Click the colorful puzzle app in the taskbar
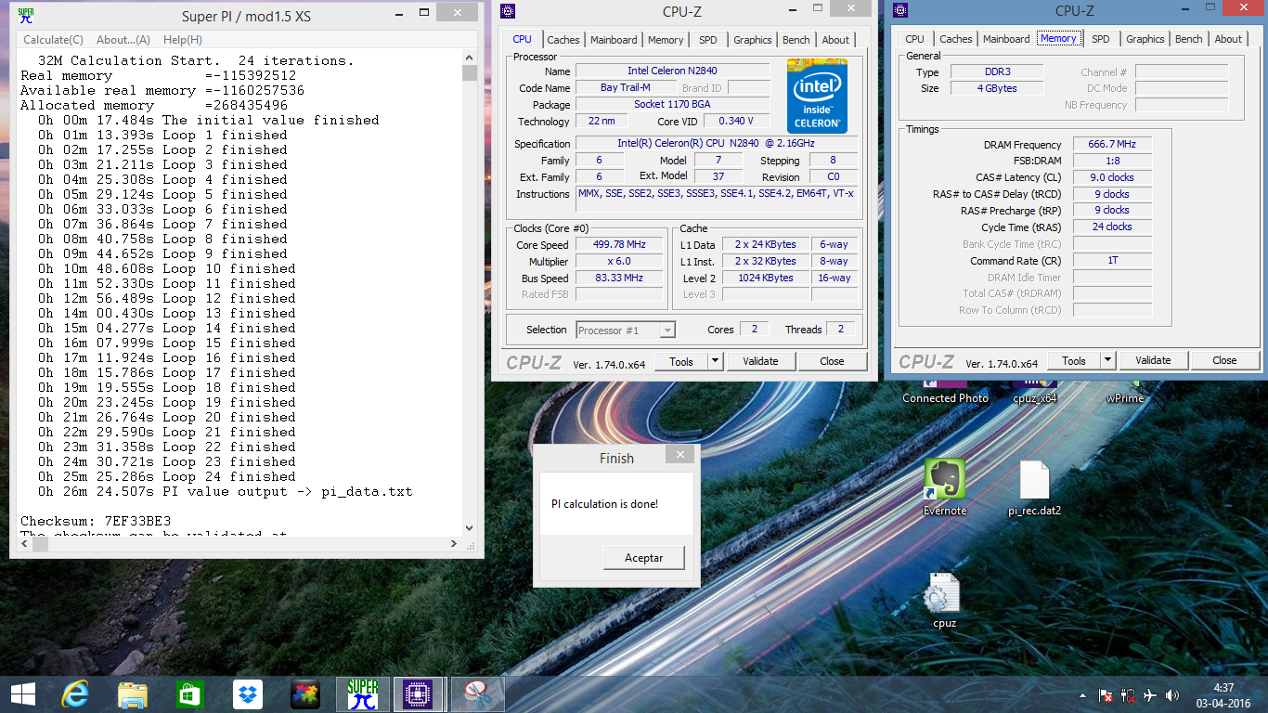 click(x=304, y=694)
